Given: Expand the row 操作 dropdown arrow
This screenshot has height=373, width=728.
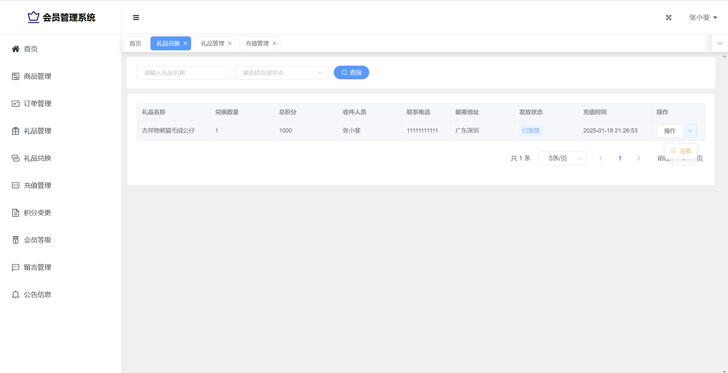Looking at the screenshot, I should 690,131.
